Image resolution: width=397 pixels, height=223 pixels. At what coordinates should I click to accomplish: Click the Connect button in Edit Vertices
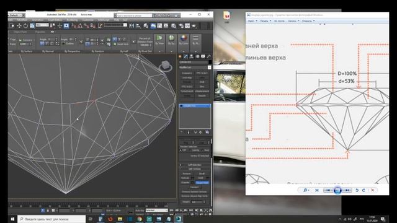[194, 187]
